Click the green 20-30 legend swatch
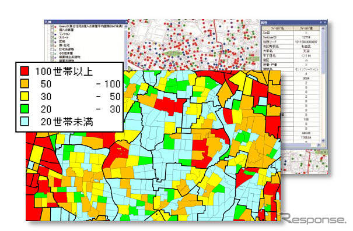This screenshot has height=231, width=353. [x=25, y=109]
